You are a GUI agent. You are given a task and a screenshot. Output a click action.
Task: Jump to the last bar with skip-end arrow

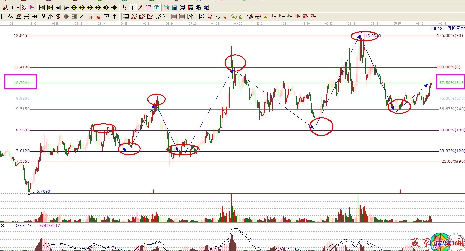click(50, 8)
